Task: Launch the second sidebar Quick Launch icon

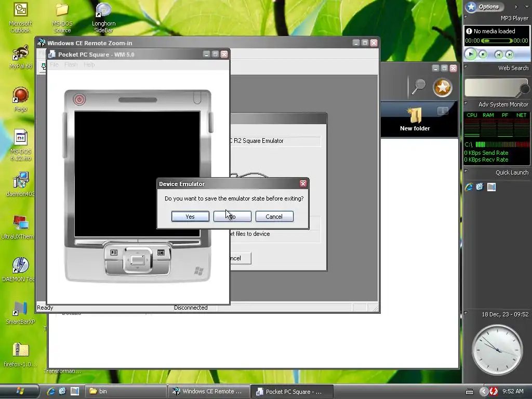Action: click(480, 187)
